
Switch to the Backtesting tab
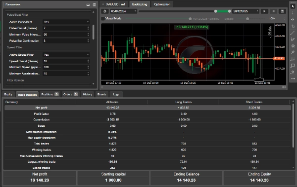click(140, 4)
